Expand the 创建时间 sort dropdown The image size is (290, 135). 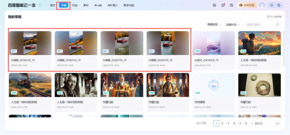click(233, 24)
